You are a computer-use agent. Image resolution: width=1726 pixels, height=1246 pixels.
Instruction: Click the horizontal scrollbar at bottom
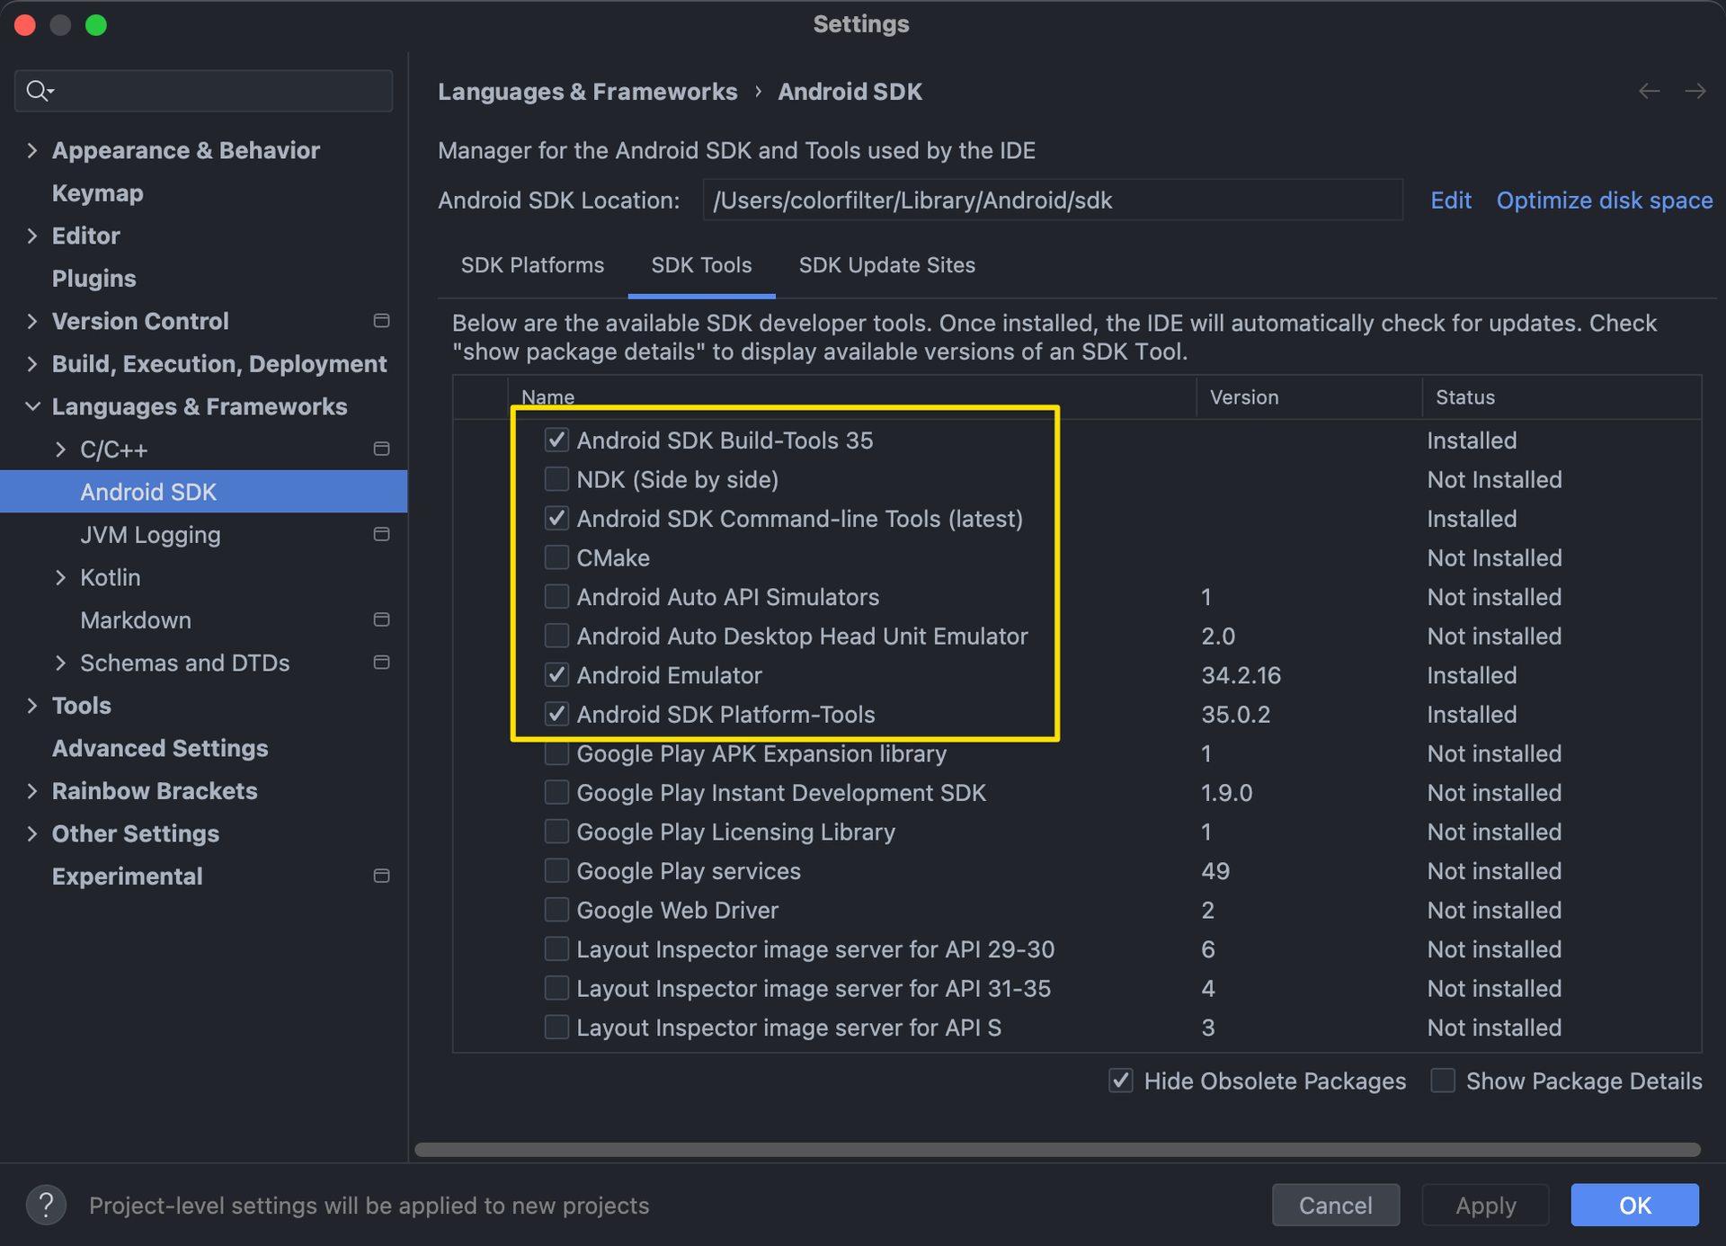[1056, 1150]
